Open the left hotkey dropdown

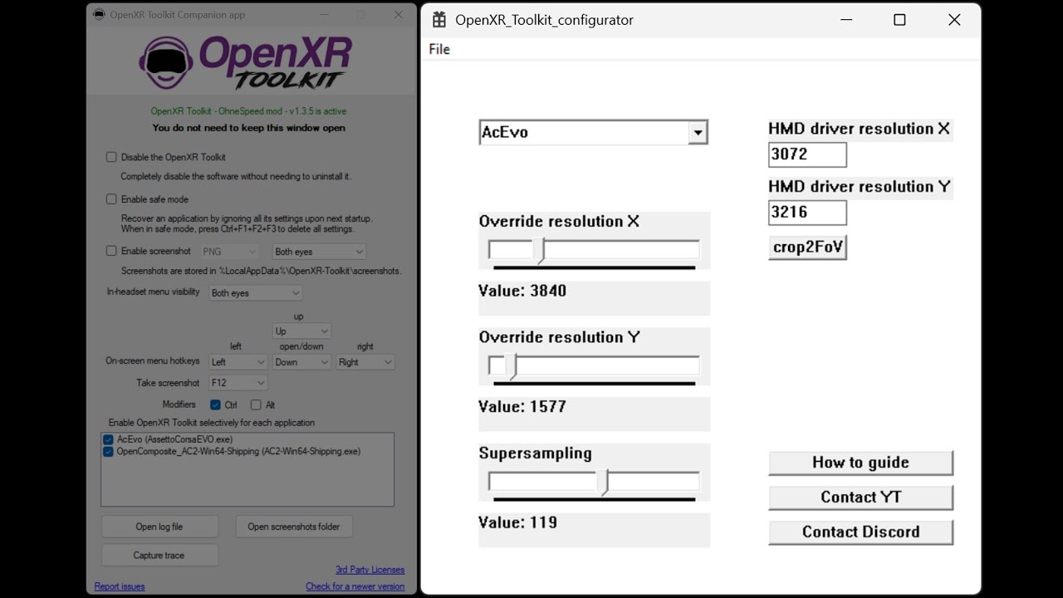click(238, 362)
